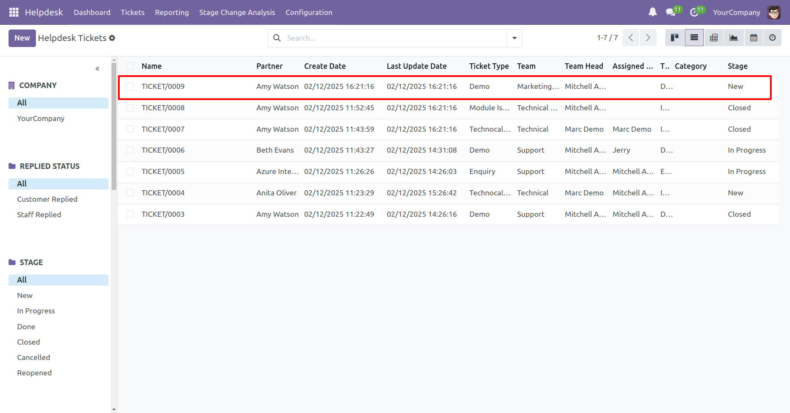Go to next page of records

648,38
